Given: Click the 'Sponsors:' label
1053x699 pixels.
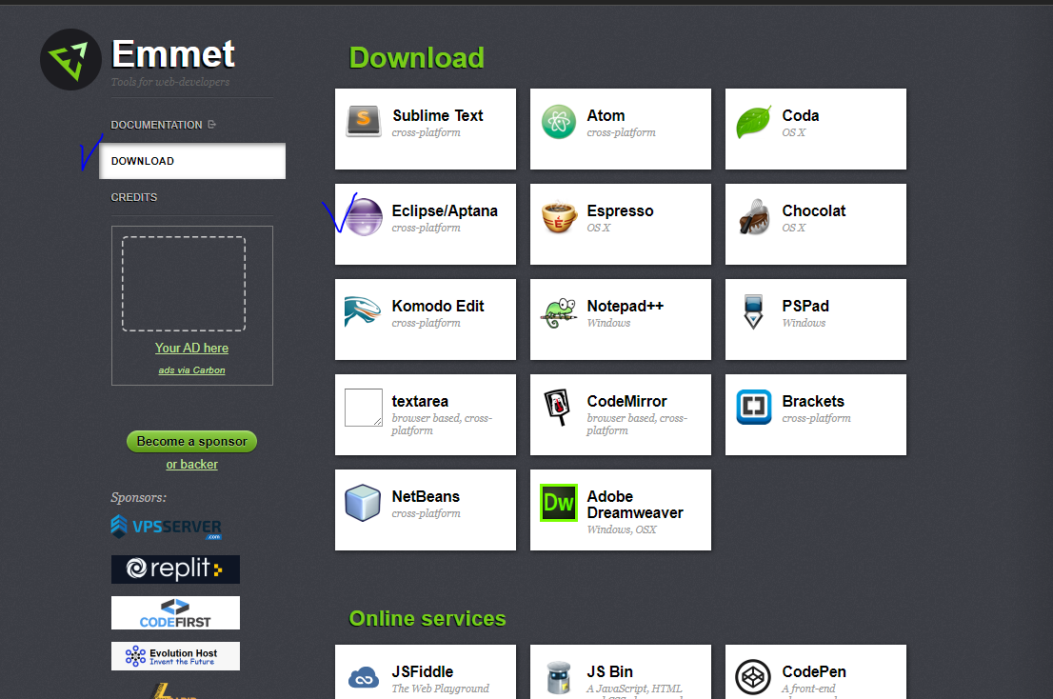Looking at the screenshot, I should 138,497.
